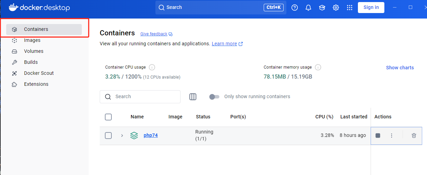Open the Learn more link

pyautogui.click(x=224, y=44)
